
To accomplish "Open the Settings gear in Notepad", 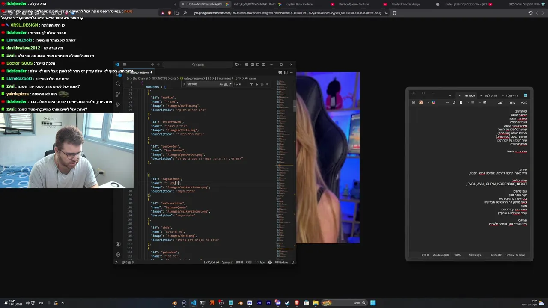I will (x=414, y=102).
